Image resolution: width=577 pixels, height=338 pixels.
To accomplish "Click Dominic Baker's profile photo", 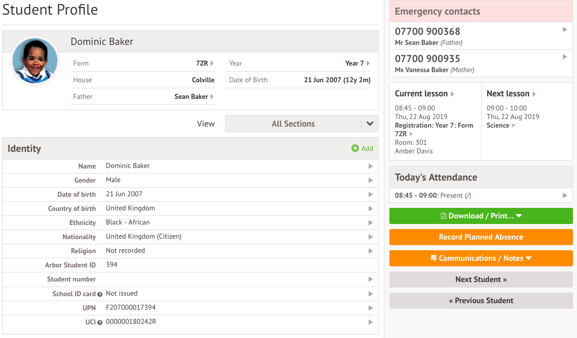I will [35, 61].
